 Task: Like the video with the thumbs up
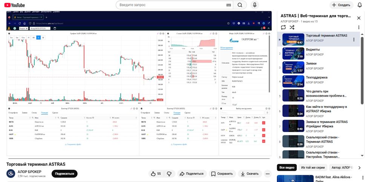tap(156, 174)
